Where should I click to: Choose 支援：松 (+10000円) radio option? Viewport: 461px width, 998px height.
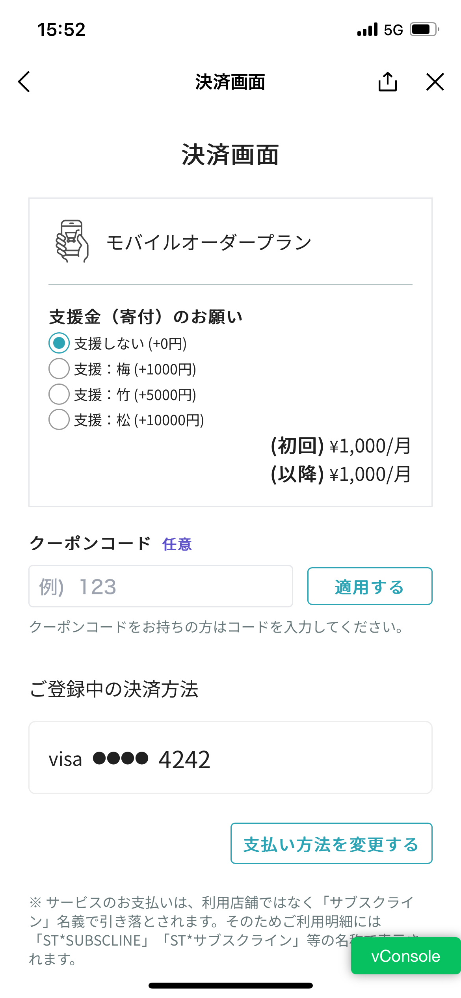point(59,420)
